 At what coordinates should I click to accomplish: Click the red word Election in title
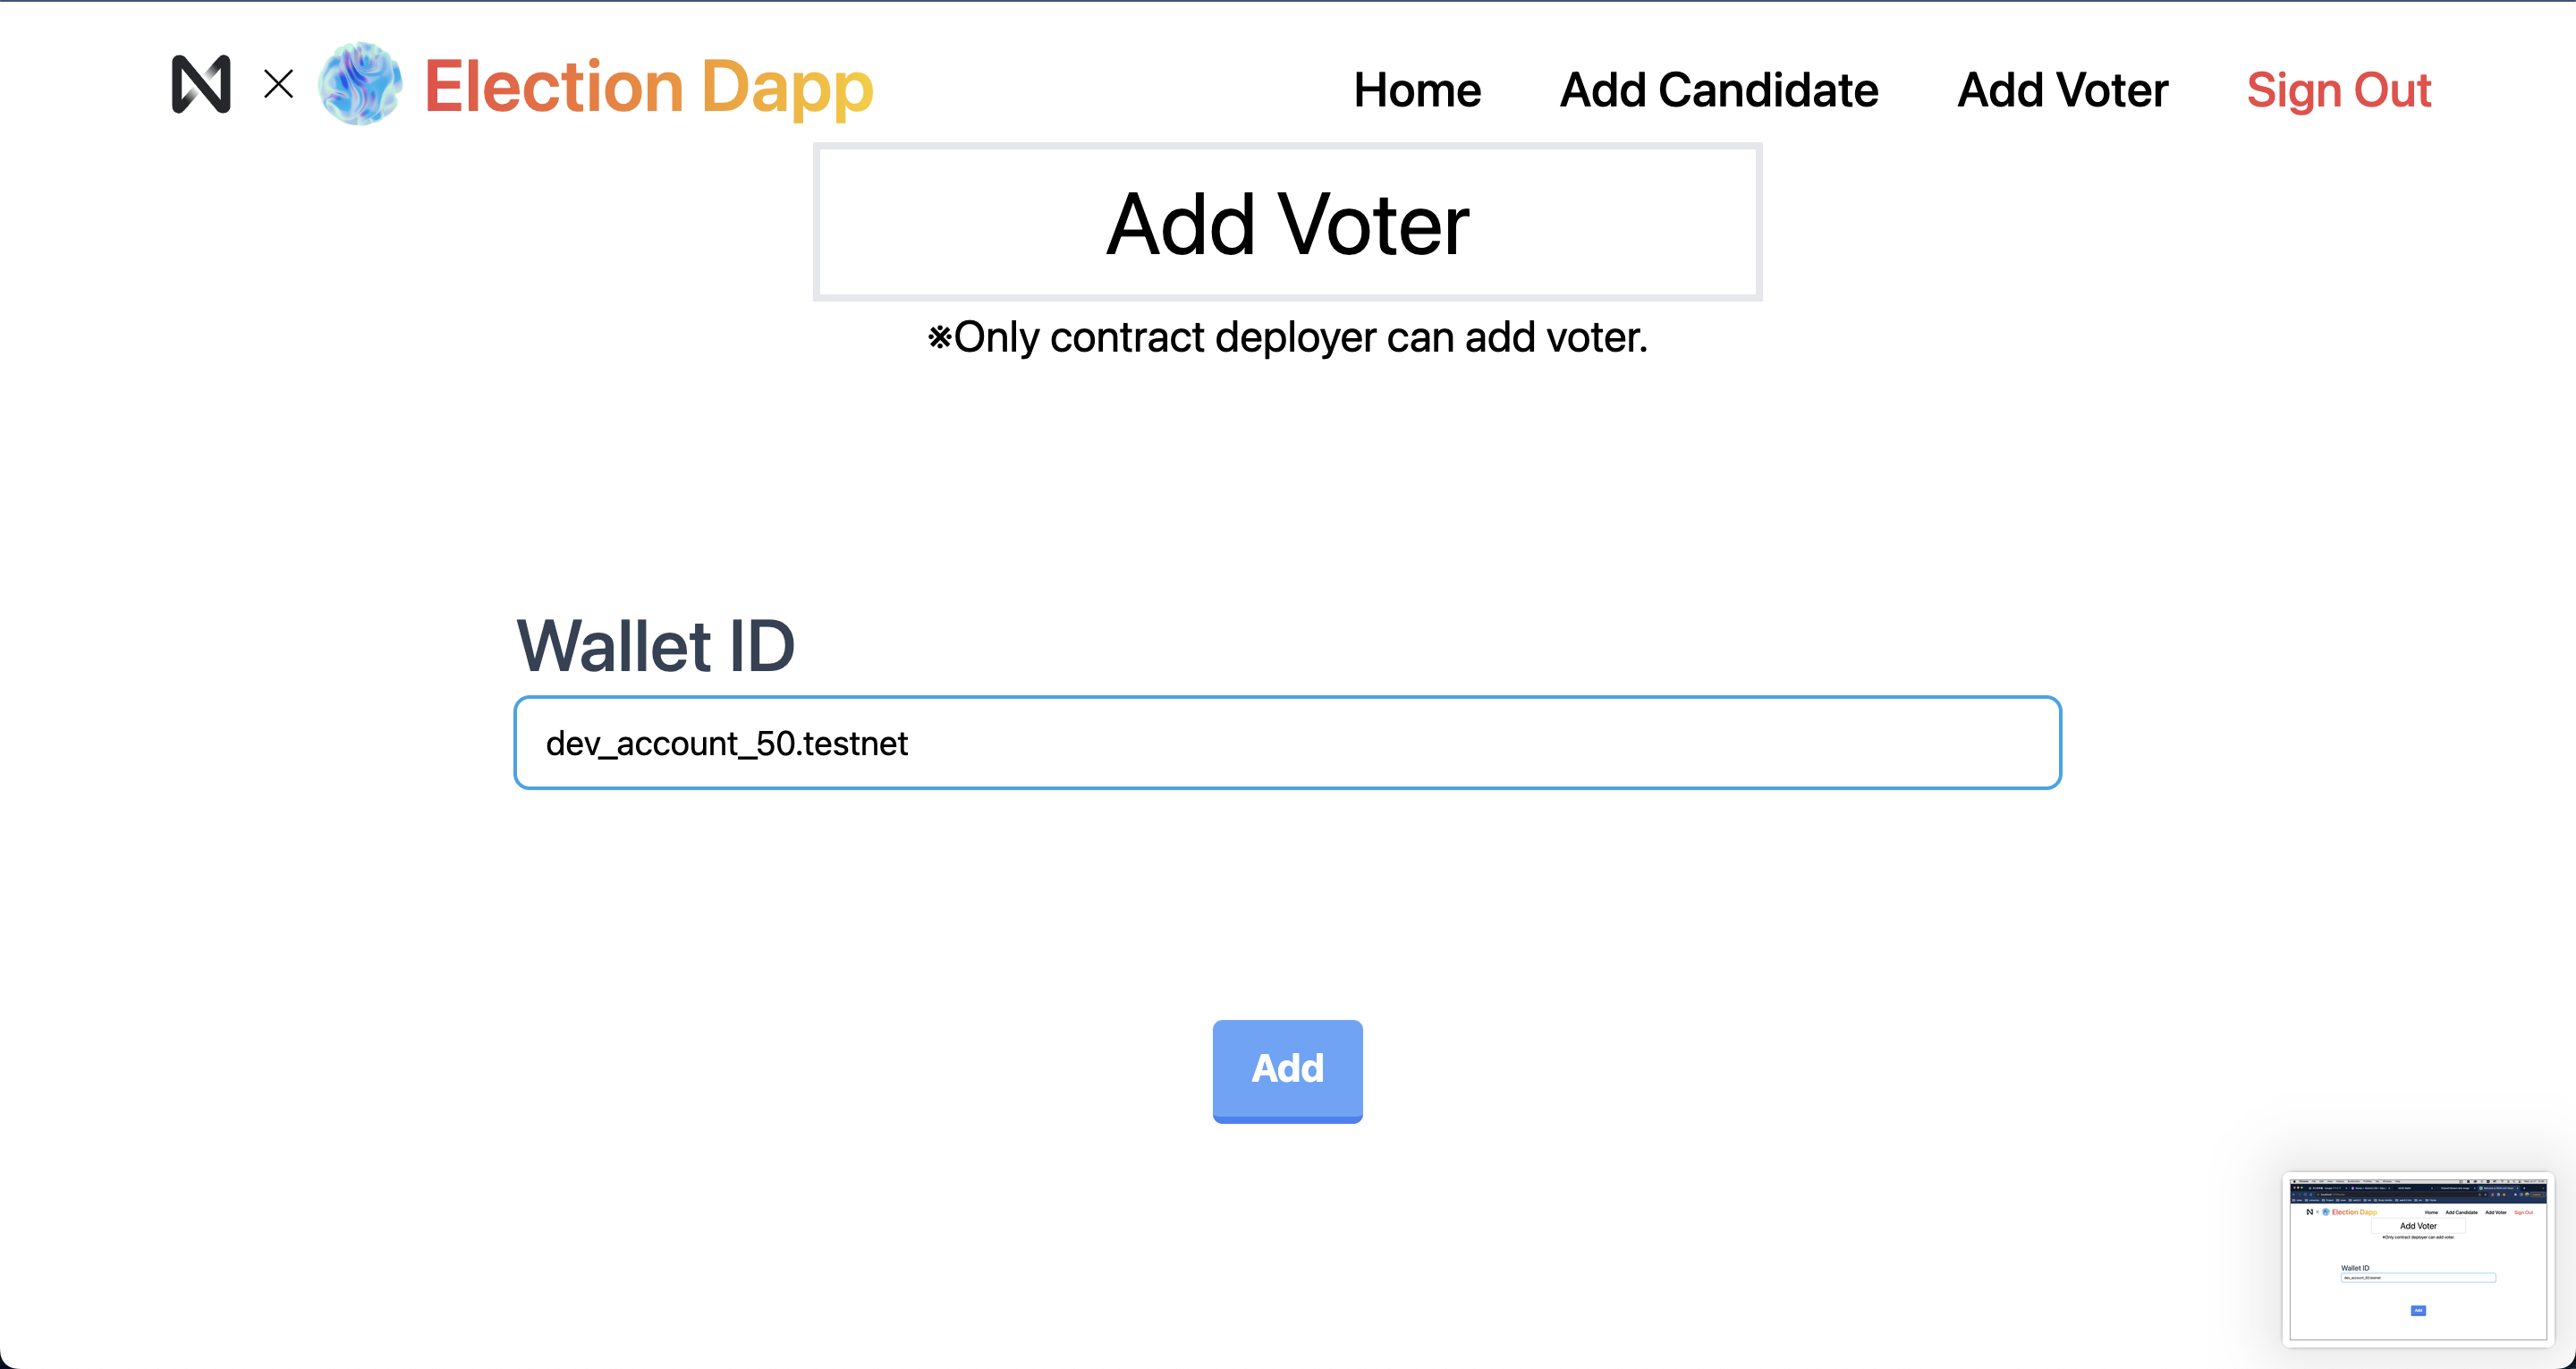[554, 86]
